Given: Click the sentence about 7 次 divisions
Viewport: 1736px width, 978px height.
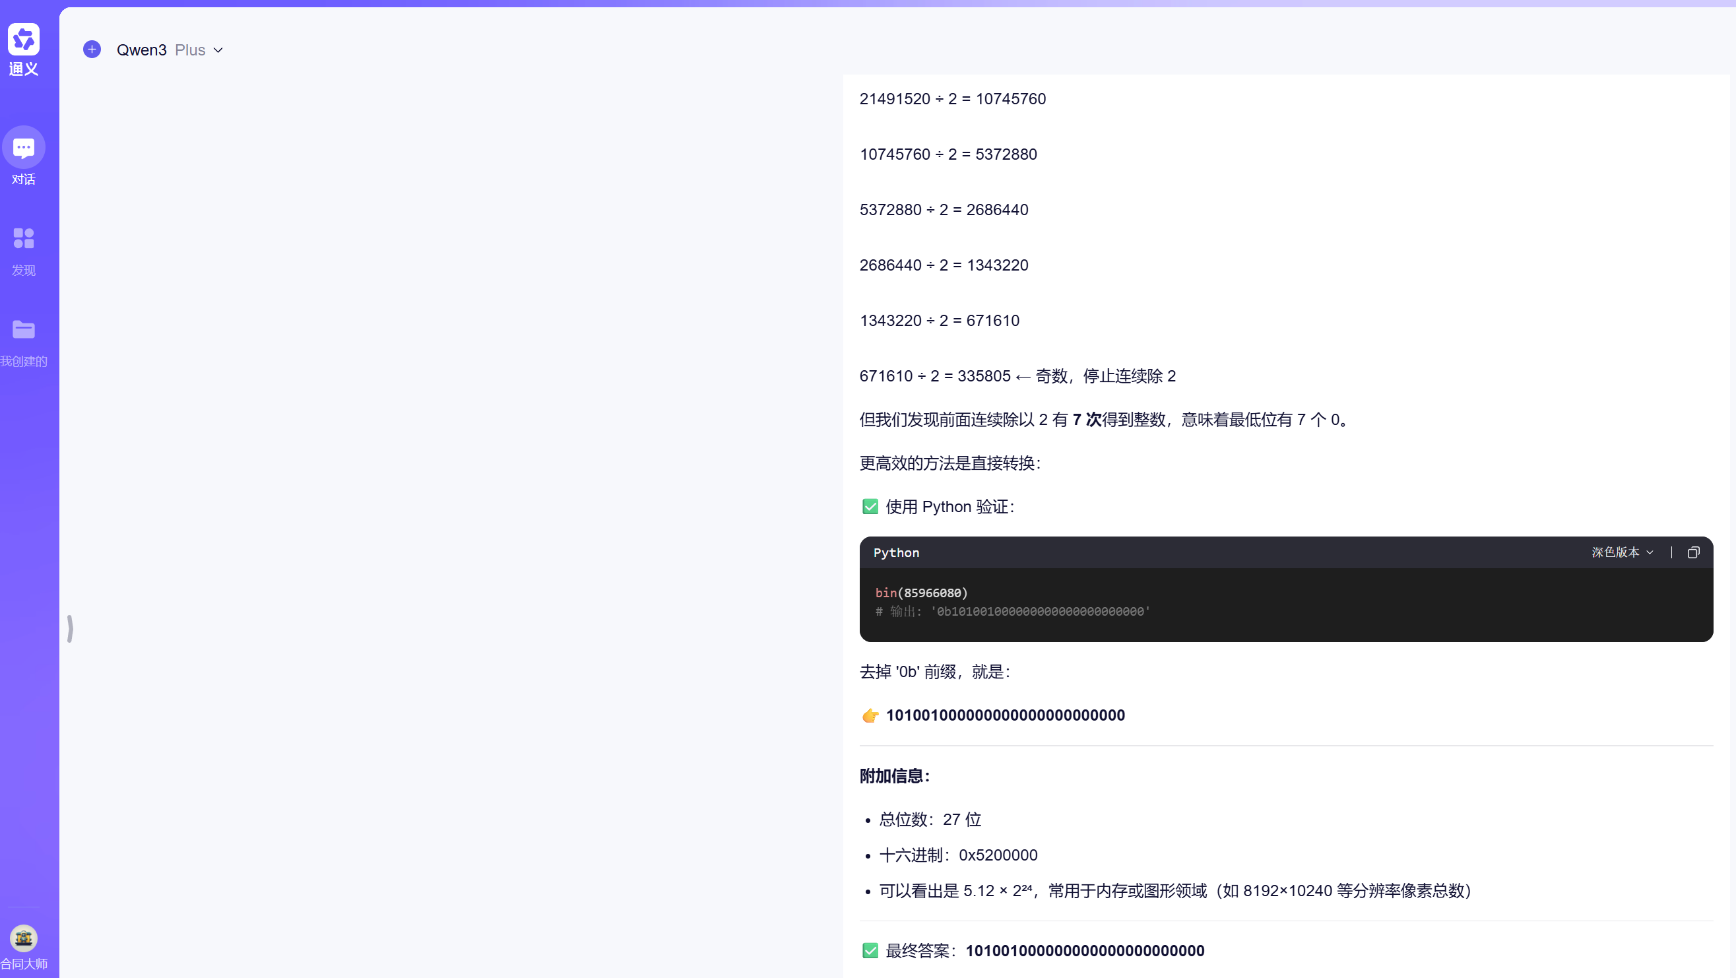Looking at the screenshot, I should click(1105, 420).
